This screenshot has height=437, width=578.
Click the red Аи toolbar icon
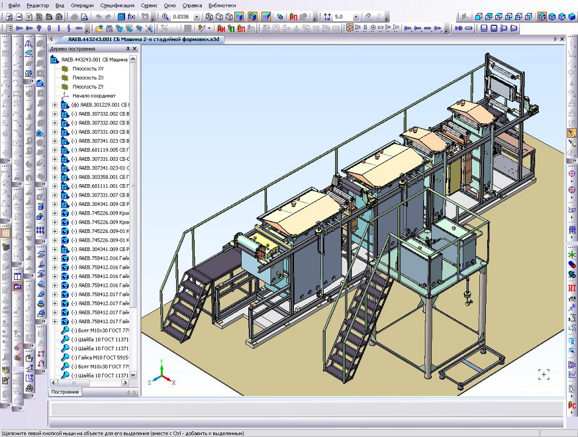(221, 28)
